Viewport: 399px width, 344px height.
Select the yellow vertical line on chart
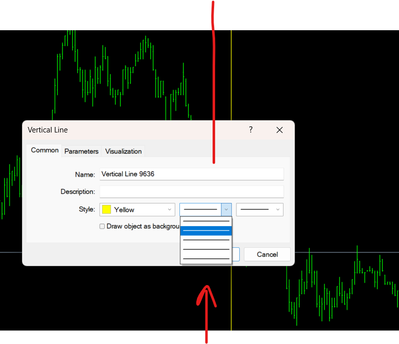(x=231, y=77)
